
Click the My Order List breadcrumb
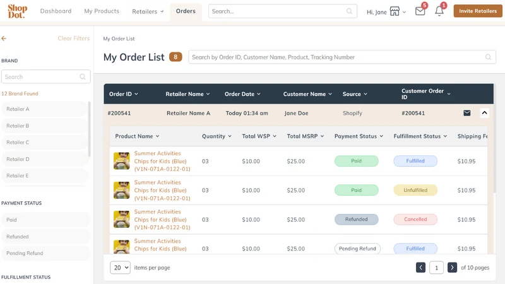(119, 38)
